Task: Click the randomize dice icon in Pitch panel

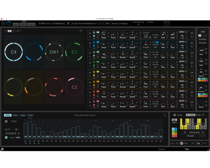Action: click(x=6, y=138)
